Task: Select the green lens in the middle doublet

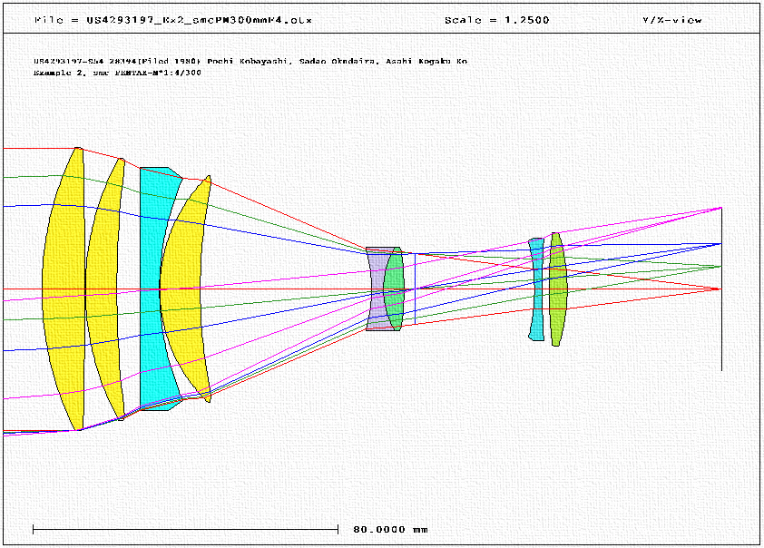Action: [394, 289]
